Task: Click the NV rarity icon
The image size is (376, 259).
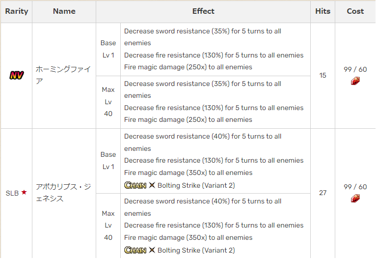Action: (x=16, y=76)
